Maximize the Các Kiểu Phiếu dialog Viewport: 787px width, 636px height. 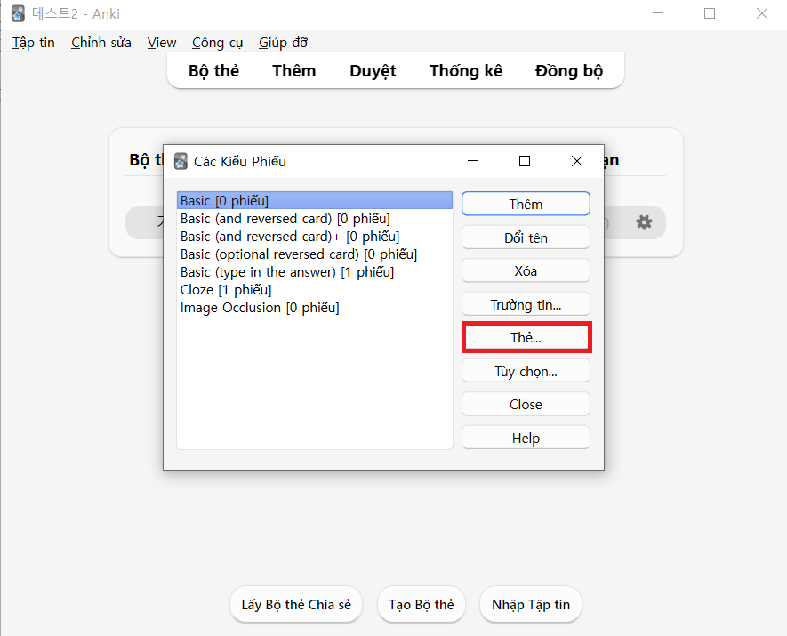point(525,161)
